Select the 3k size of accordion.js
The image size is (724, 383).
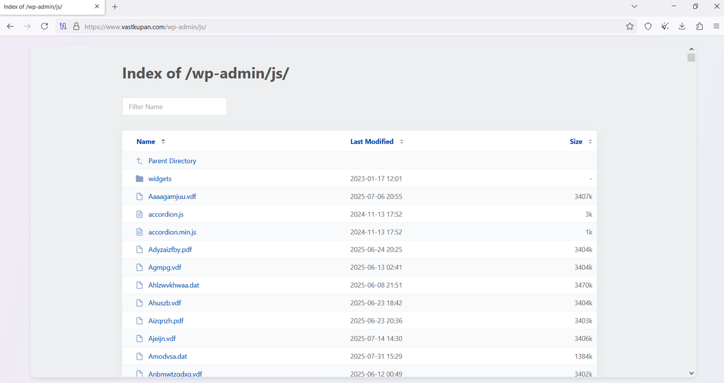(x=589, y=214)
